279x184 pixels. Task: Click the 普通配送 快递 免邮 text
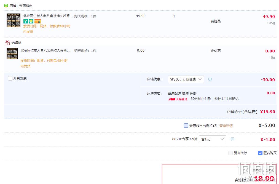(182, 94)
